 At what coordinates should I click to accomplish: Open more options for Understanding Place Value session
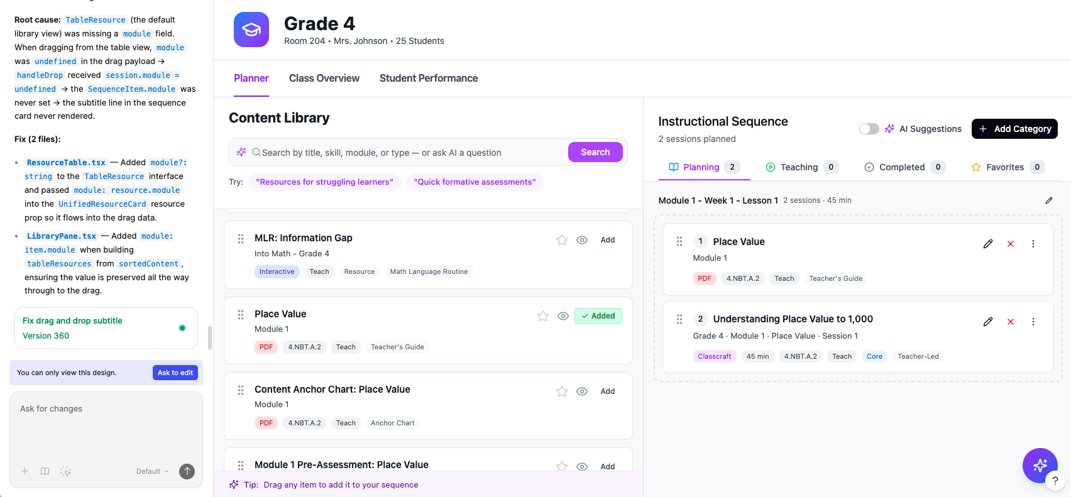tap(1033, 322)
